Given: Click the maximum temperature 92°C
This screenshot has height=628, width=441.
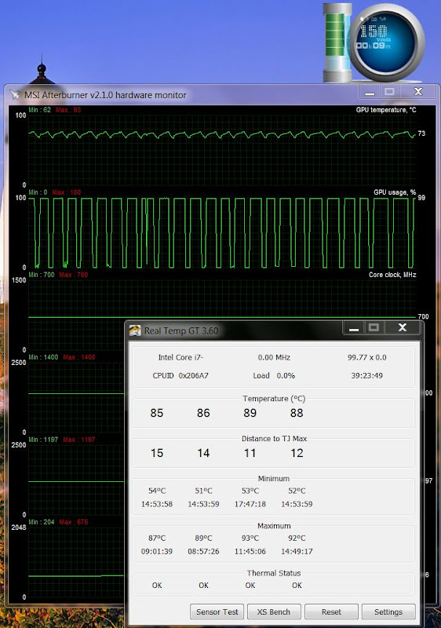Looking at the screenshot, I should [x=297, y=538].
